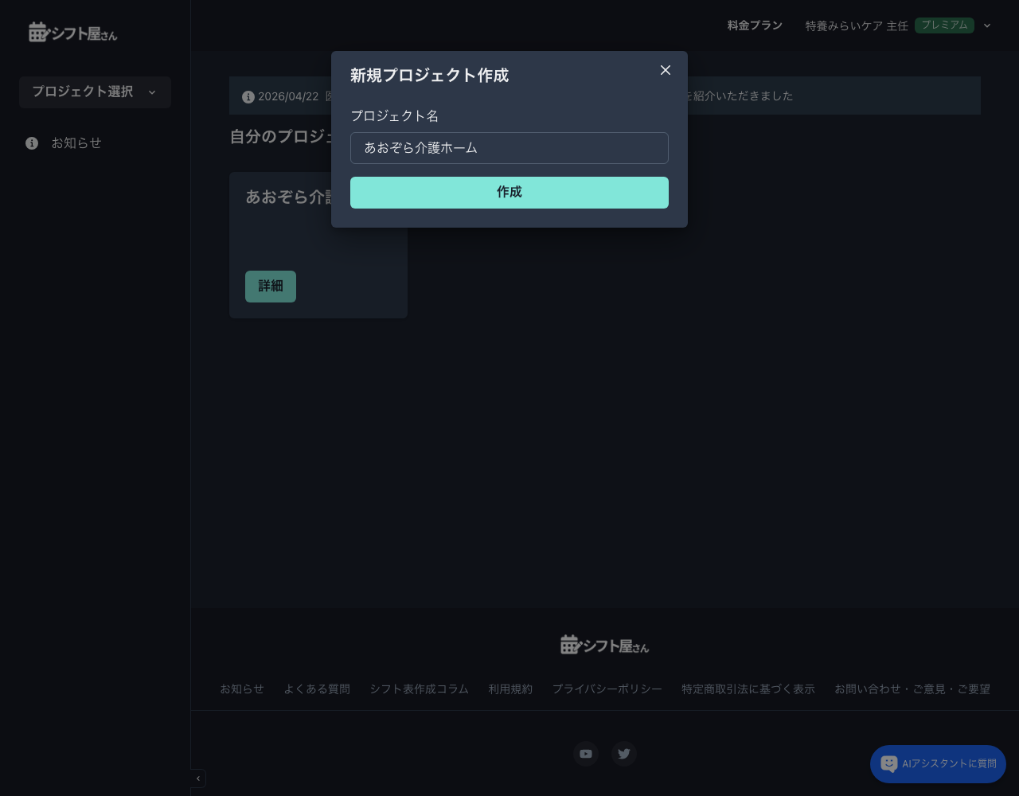Screen dimensions: 1019x796
Task: Click the footer シフト屋さん logo
Action: coord(605,645)
